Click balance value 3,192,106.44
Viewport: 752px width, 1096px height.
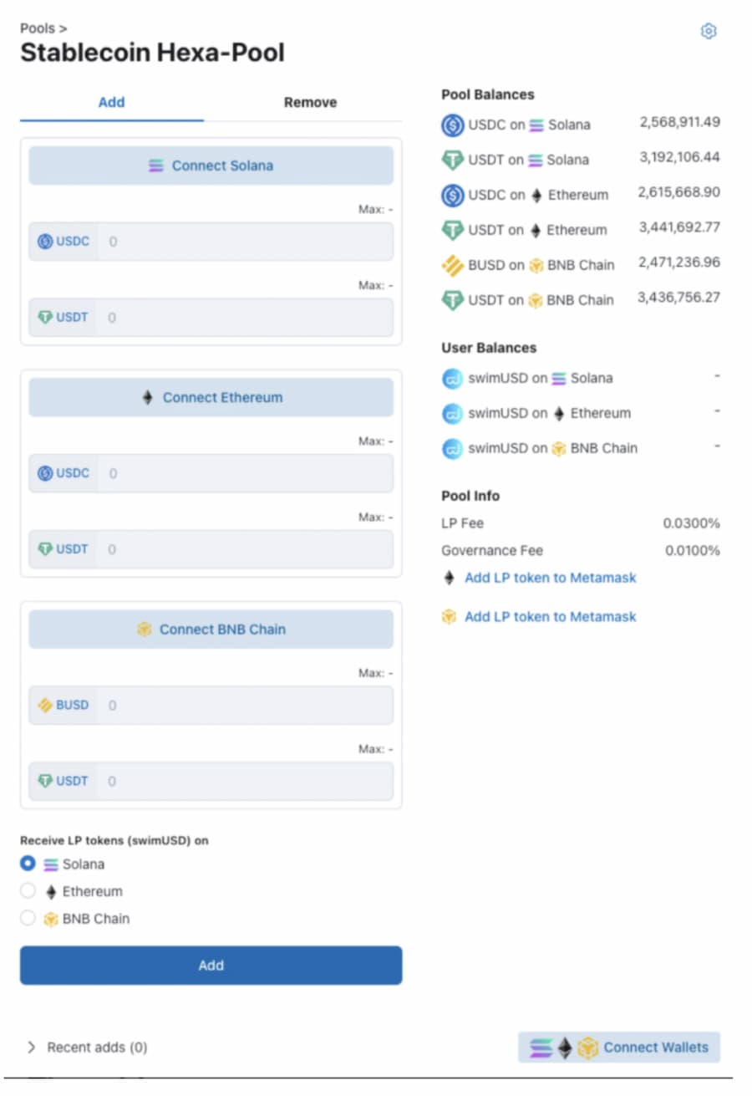680,157
